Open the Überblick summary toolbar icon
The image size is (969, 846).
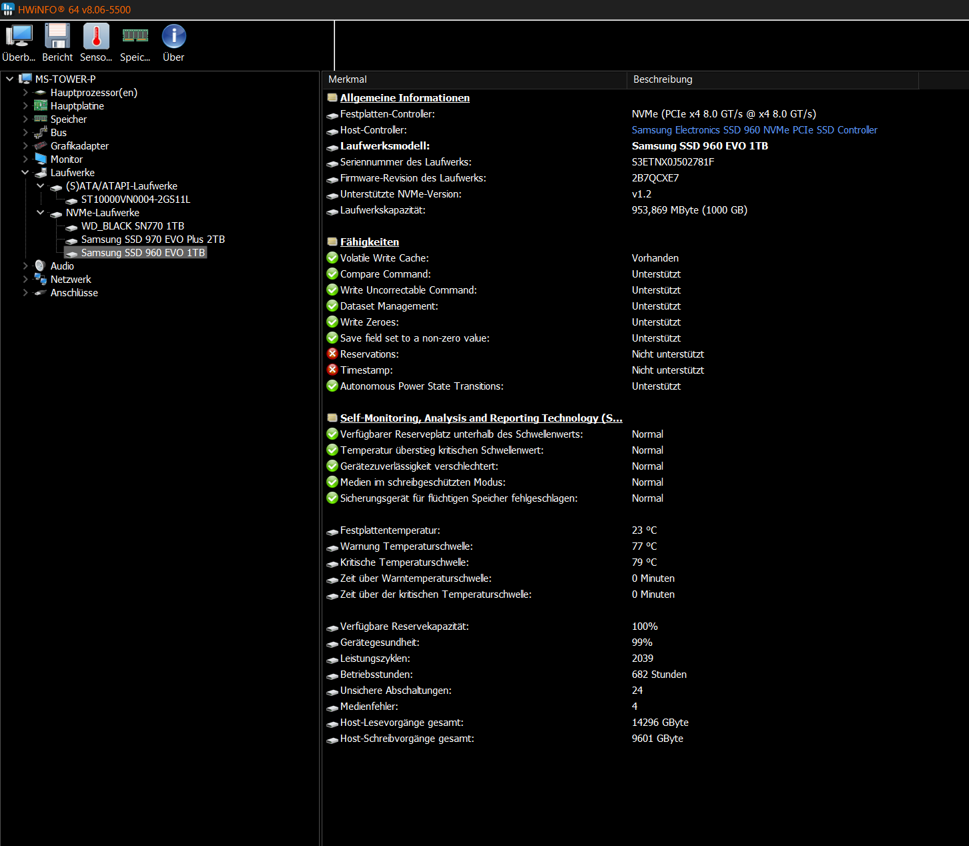tap(19, 36)
